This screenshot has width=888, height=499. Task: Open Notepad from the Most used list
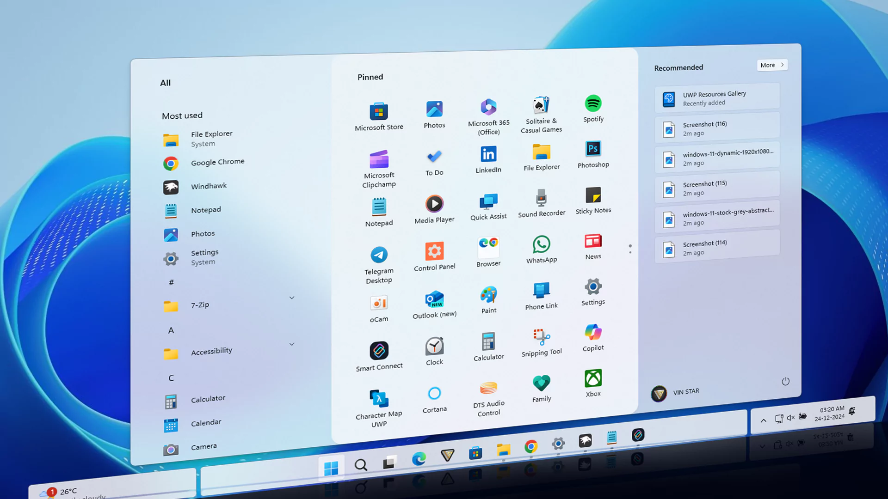point(205,210)
